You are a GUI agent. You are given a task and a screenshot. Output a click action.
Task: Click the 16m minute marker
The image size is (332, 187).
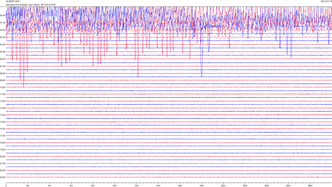(x=180, y=186)
